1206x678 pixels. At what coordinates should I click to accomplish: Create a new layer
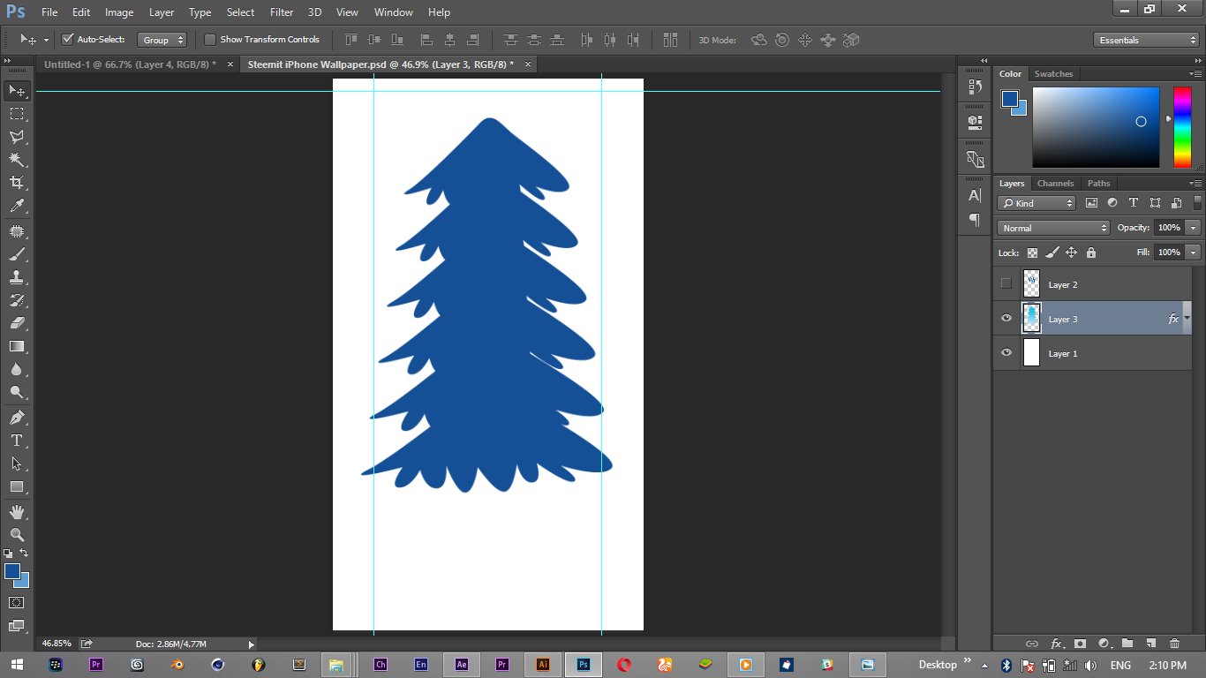click(1150, 644)
